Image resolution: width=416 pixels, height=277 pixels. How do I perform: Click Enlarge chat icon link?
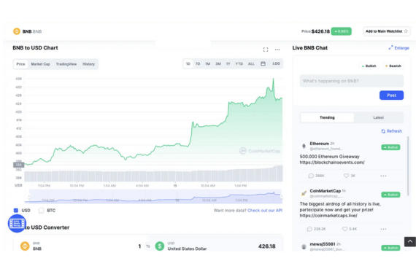[x=398, y=47]
